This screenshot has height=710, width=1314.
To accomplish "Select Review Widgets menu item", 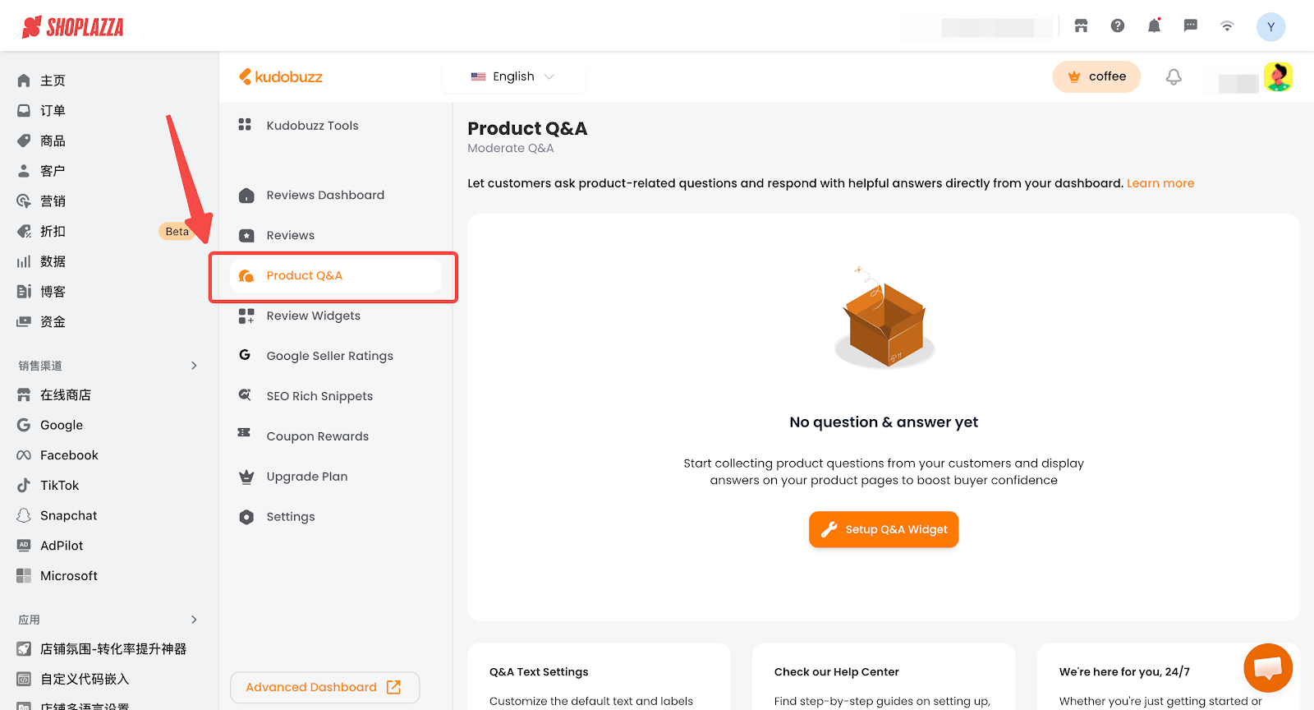I will click(313, 316).
